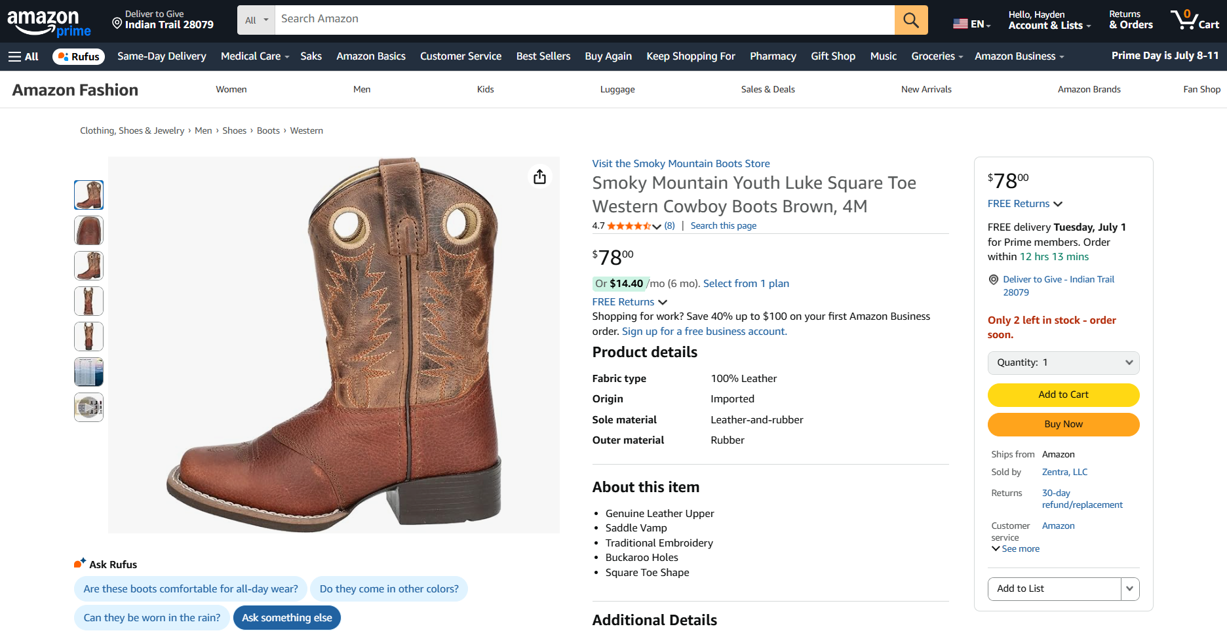Open the Quantity dropdown

tap(1063, 362)
